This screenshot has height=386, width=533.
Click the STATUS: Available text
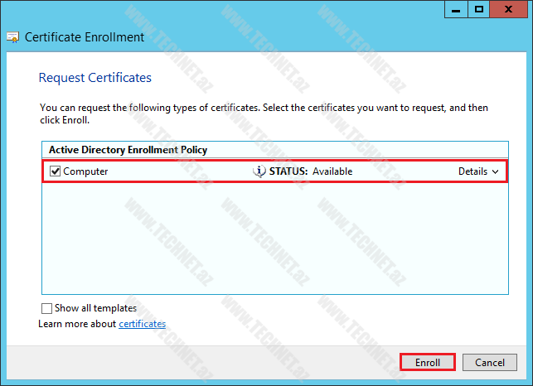[311, 171]
